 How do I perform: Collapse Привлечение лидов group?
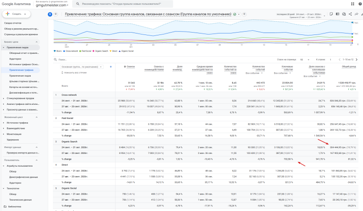click(3, 47)
